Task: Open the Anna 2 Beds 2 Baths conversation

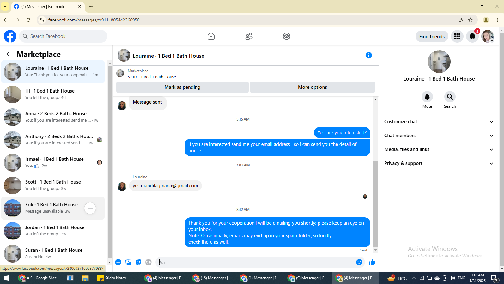Action: tap(53, 117)
